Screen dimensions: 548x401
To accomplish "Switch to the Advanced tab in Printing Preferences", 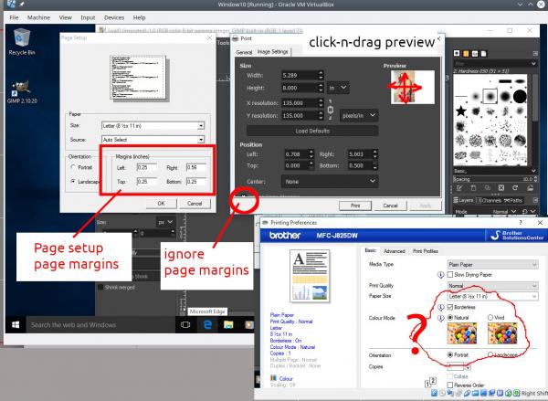I will coord(395,251).
